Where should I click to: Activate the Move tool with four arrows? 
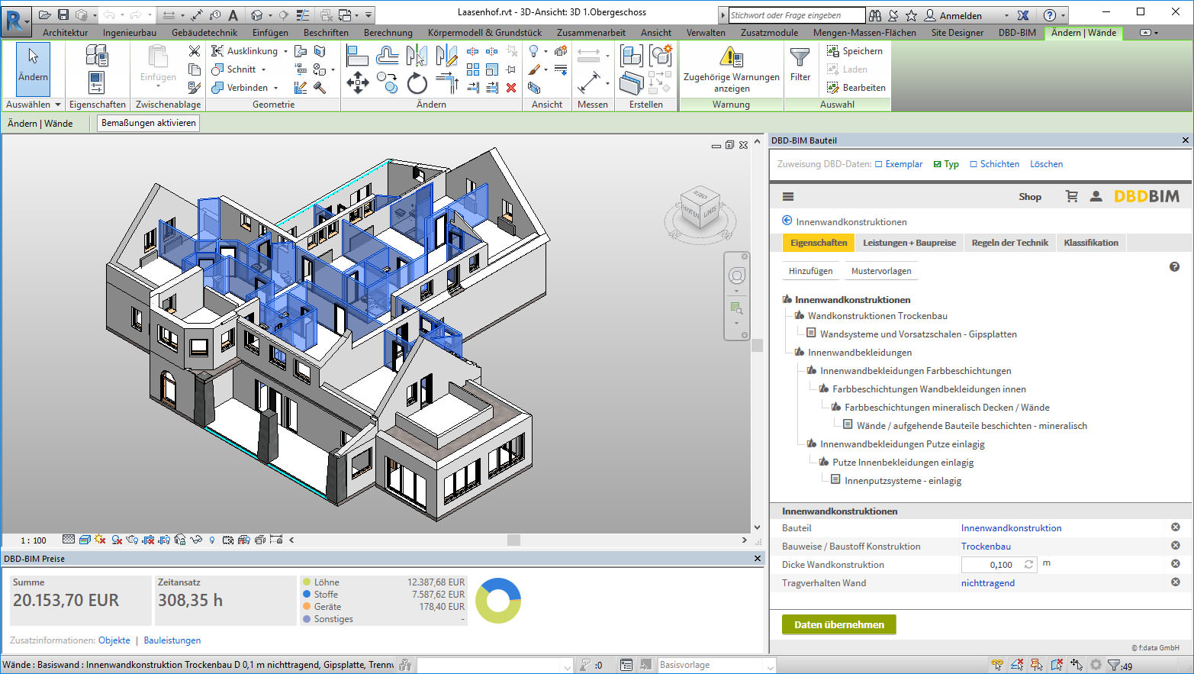pos(357,82)
